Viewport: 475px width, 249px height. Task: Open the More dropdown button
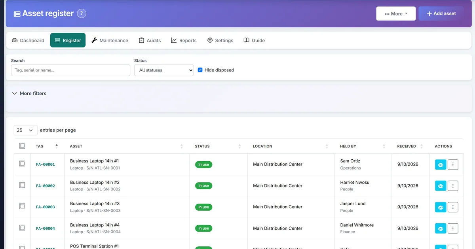coord(396,13)
